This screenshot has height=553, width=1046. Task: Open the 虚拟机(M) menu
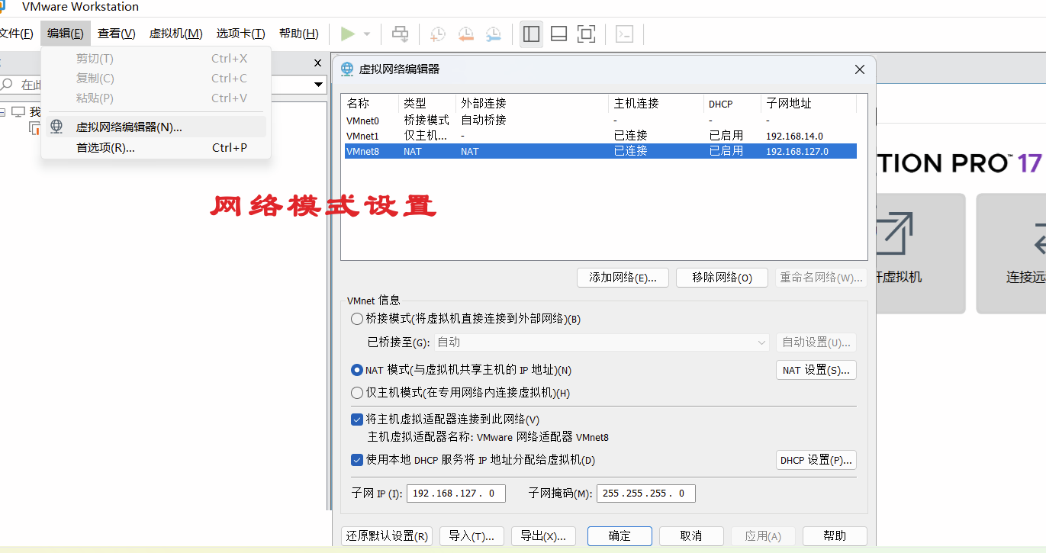tap(175, 34)
